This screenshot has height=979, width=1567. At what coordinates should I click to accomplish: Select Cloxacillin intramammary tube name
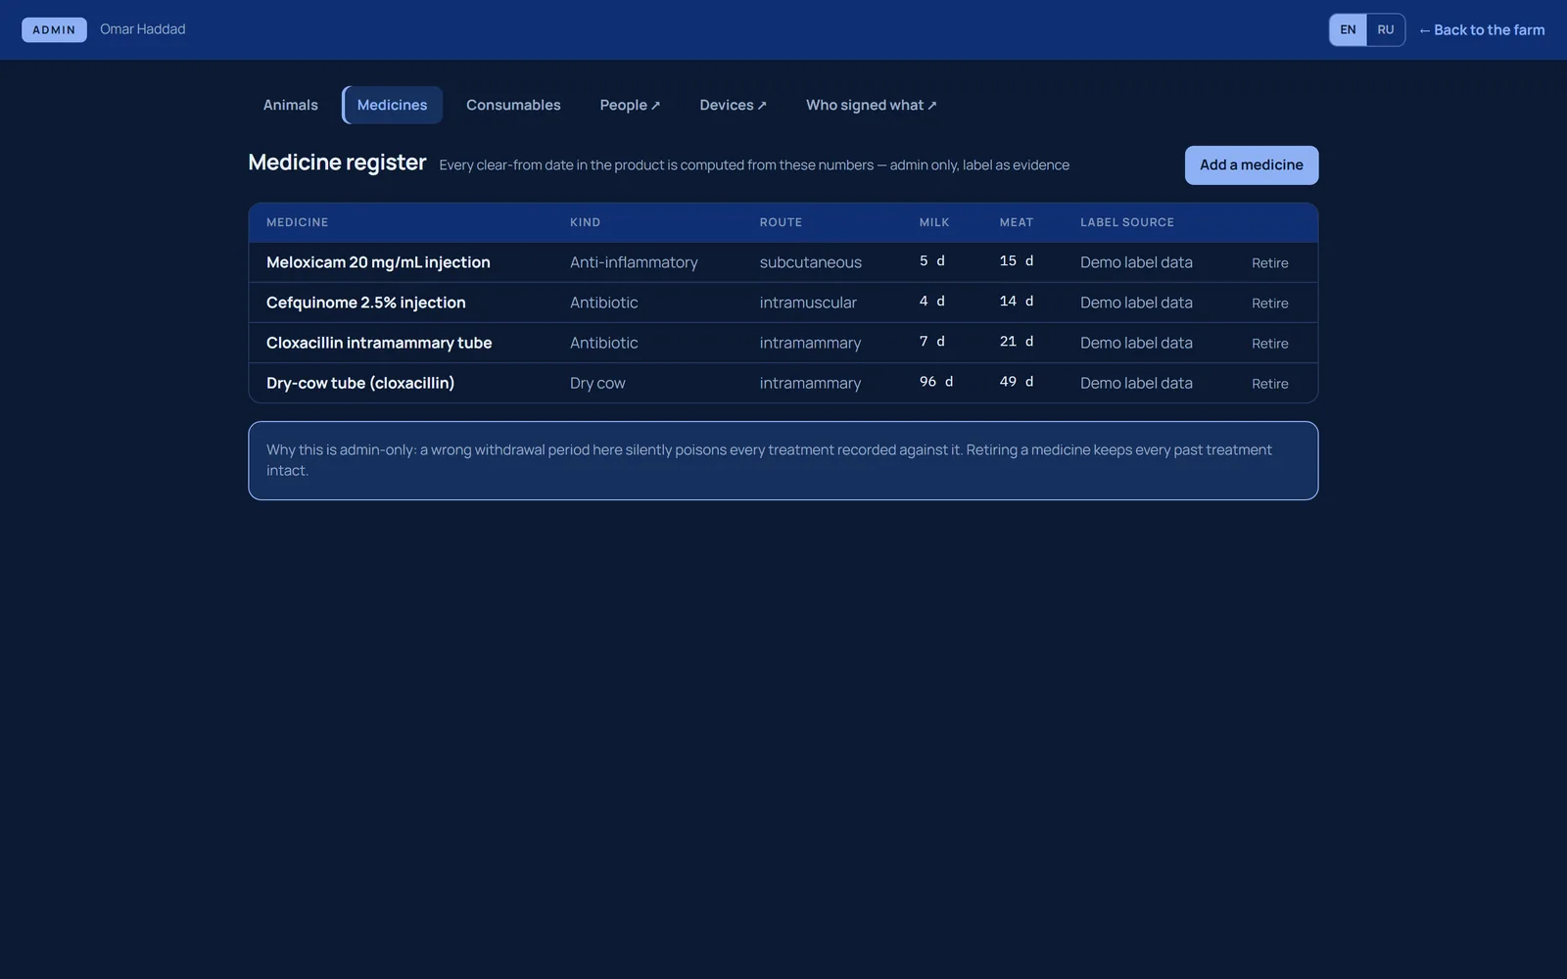tap(379, 343)
